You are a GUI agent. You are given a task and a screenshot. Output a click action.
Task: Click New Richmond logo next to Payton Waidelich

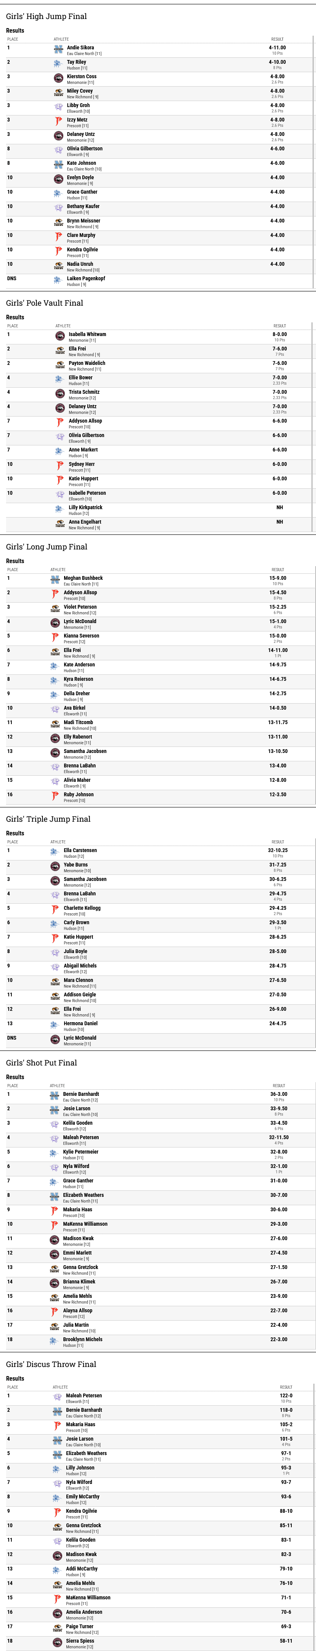click(60, 365)
